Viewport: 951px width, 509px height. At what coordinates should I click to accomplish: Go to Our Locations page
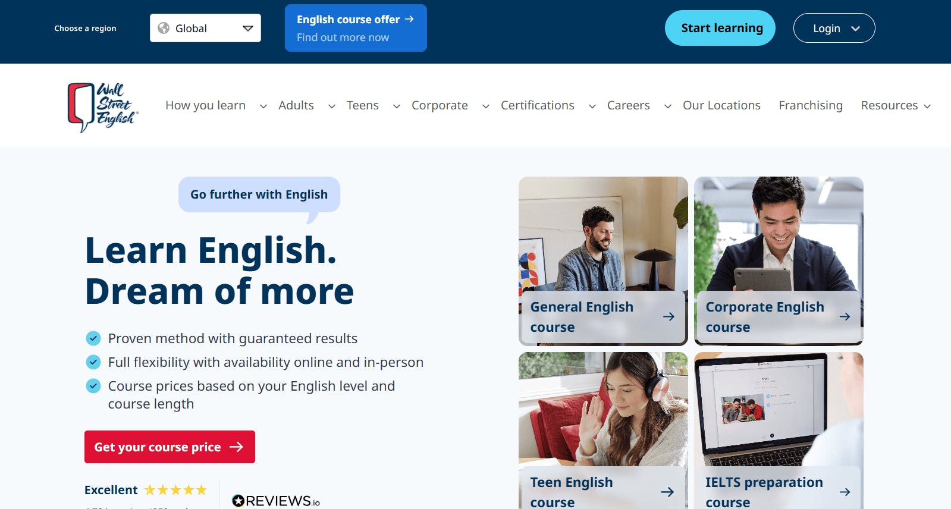tap(721, 105)
